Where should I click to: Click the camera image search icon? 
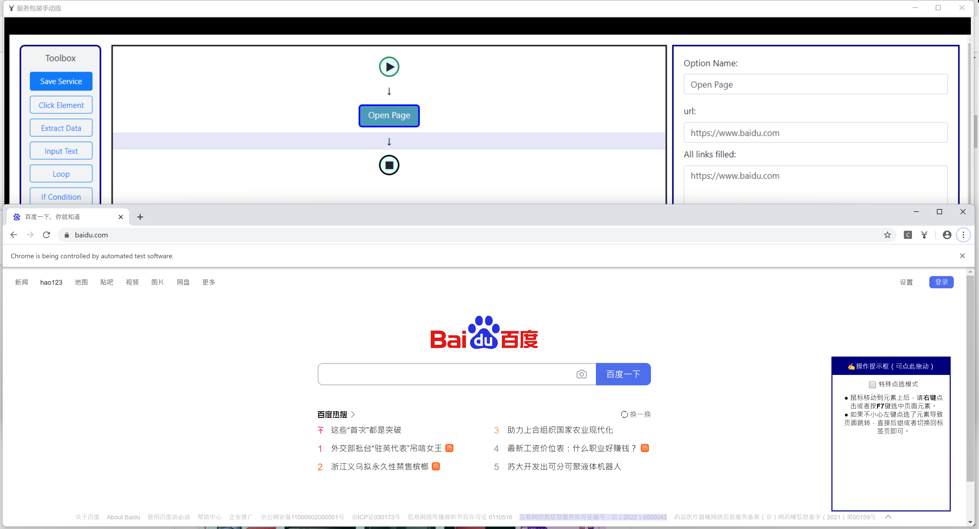pyautogui.click(x=581, y=374)
